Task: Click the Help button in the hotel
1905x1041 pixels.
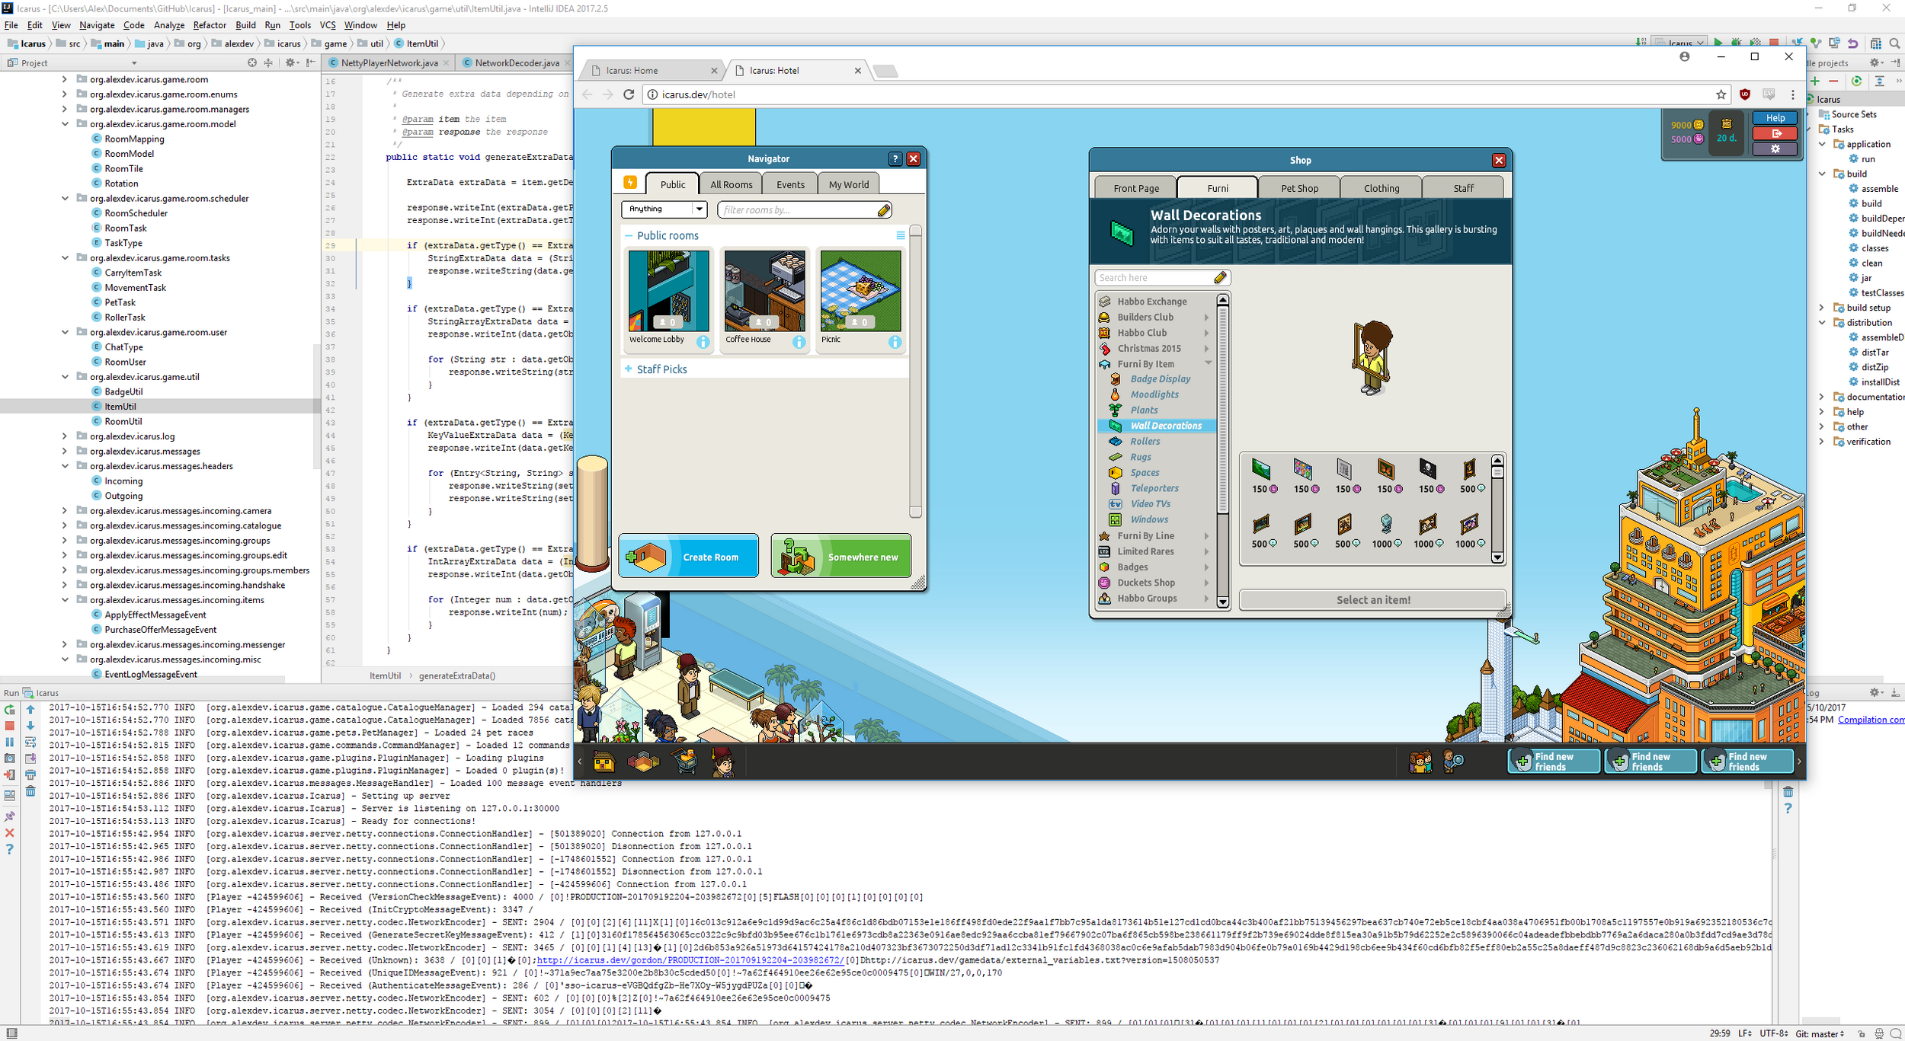Action: pos(1775,118)
